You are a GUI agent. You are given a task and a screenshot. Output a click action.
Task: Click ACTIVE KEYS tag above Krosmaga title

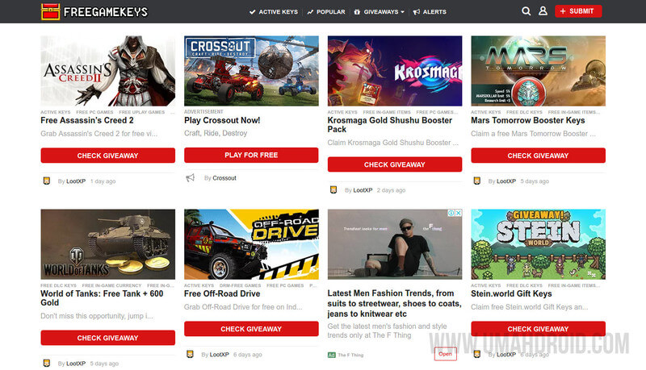click(x=342, y=112)
